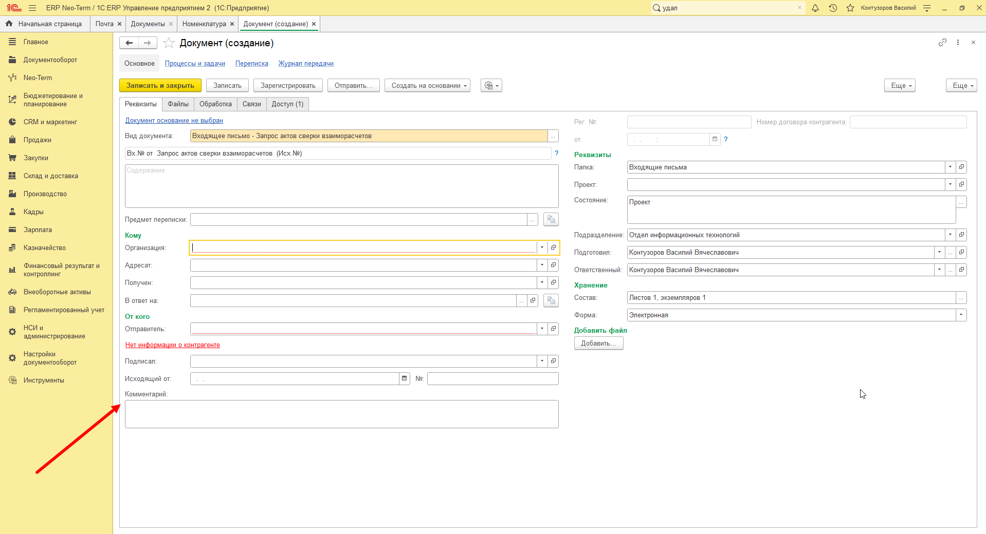Switch to the Обработка tab
The image size is (986, 534).
(x=215, y=104)
